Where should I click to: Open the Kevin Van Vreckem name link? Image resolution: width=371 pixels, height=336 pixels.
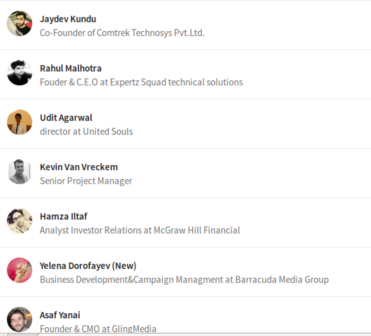pyautogui.click(x=79, y=167)
